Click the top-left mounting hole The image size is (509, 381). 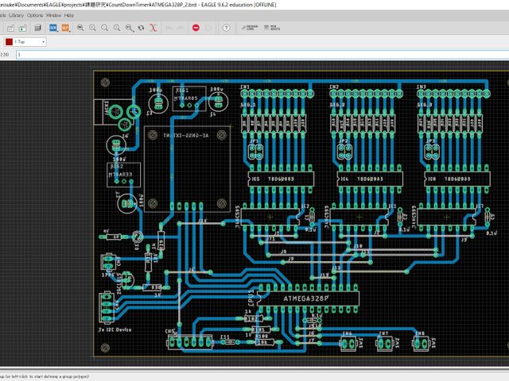pos(105,83)
